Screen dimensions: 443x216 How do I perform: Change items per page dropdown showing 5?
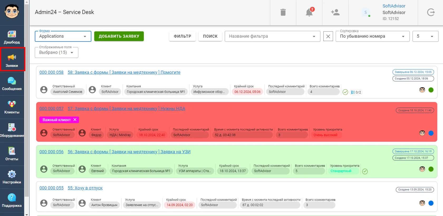425,36
